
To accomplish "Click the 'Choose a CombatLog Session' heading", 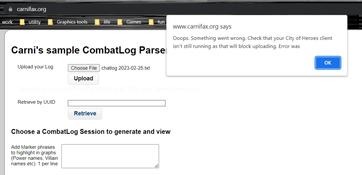I will click(91, 132).
